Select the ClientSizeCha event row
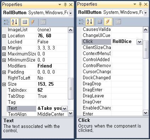Screen dimensions: 150x140 point(112,48)
